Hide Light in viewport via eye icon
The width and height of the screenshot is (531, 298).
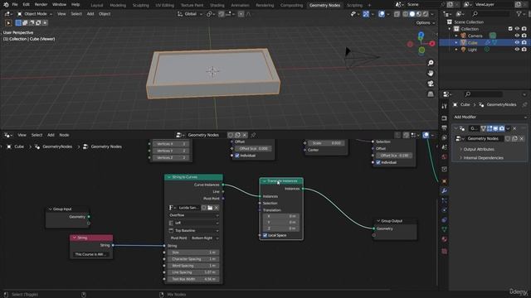[x=517, y=50]
